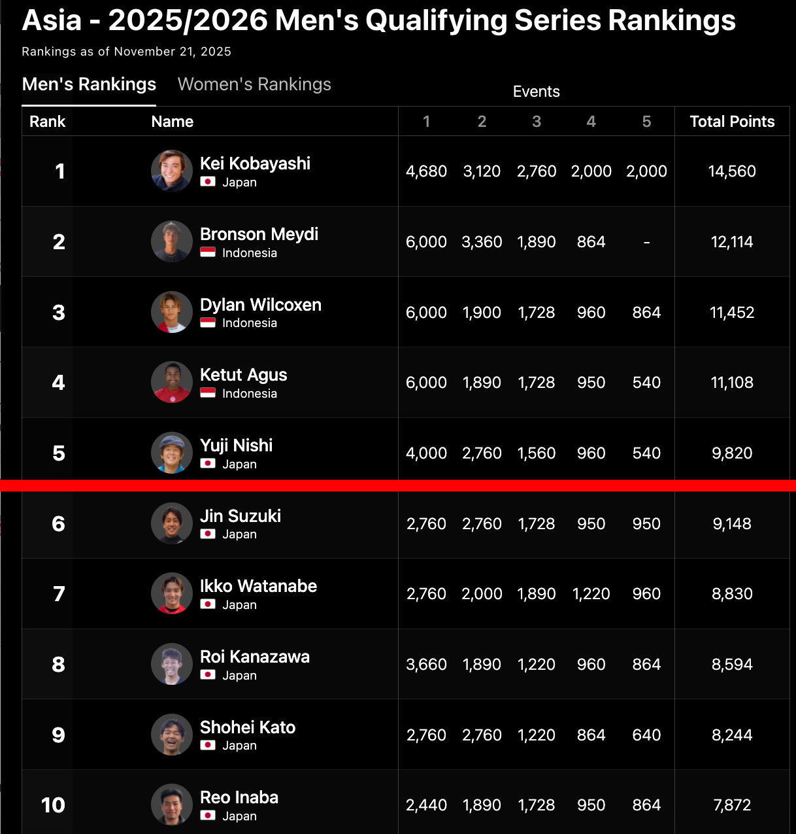
Task: Click the Indonesia flag beside Ketut Agus
Action: [x=208, y=393]
